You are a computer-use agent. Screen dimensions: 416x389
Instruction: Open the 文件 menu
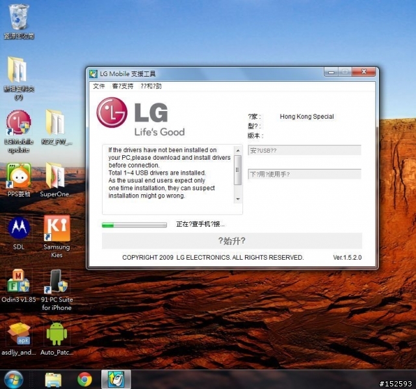[x=99, y=86]
